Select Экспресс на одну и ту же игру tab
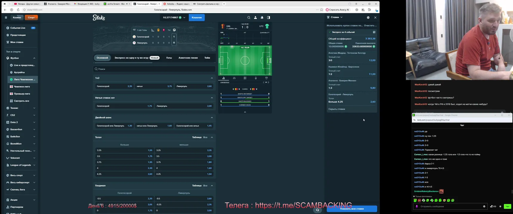The width and height of the screenshot is (513, 214). coord(137,58)
